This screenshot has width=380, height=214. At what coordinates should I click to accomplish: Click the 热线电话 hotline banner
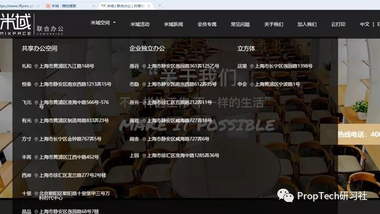pyautogui.click(x=350, y=134)
